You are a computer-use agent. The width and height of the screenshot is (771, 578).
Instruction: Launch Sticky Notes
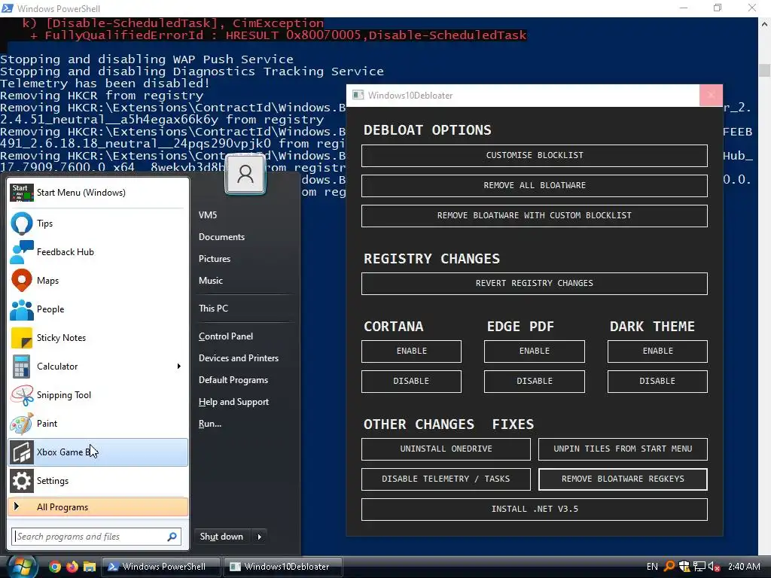tap(98, 338)
